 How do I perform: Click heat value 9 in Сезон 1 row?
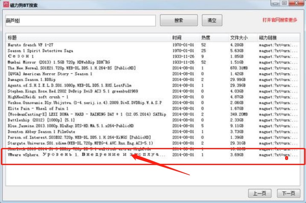203,56
